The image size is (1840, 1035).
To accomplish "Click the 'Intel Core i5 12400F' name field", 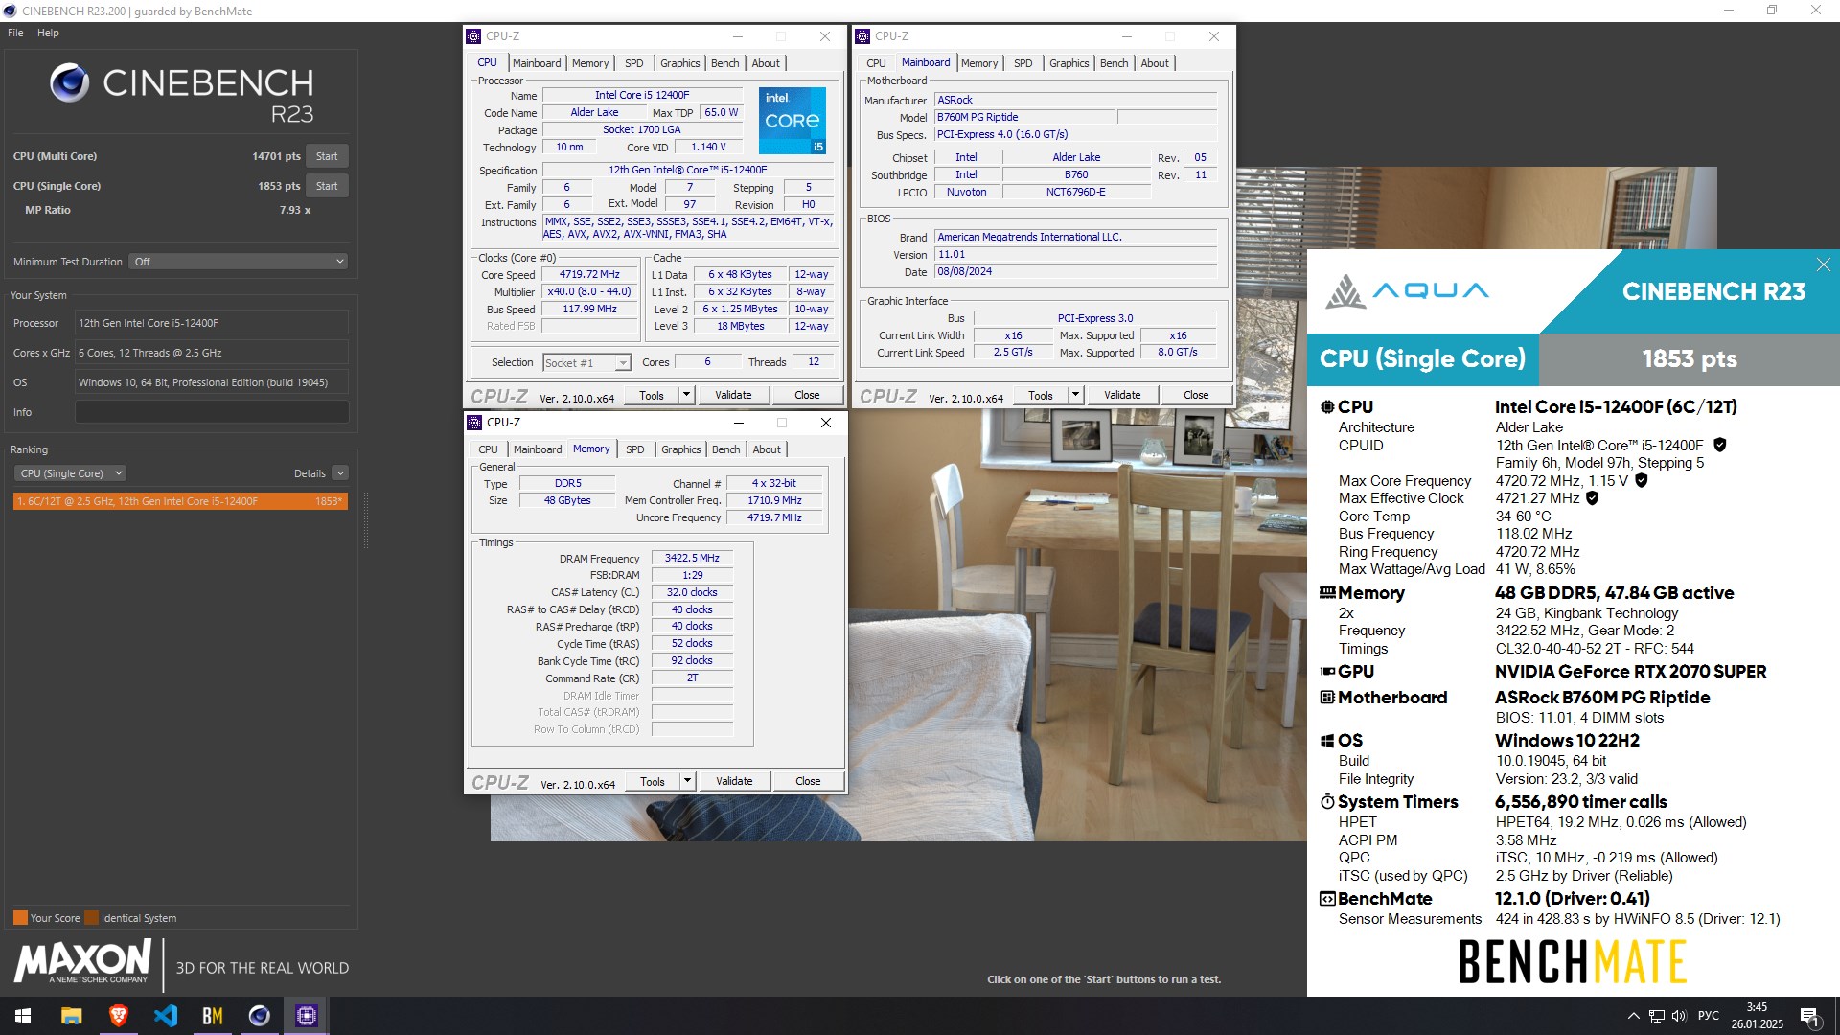I will tap(641, 95).
